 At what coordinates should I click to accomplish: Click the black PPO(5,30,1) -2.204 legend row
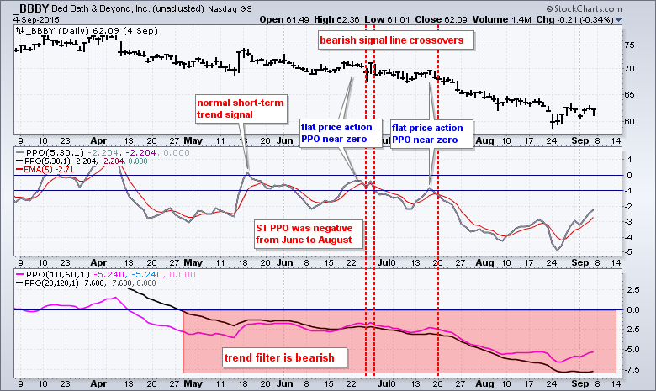pos(86,161)
